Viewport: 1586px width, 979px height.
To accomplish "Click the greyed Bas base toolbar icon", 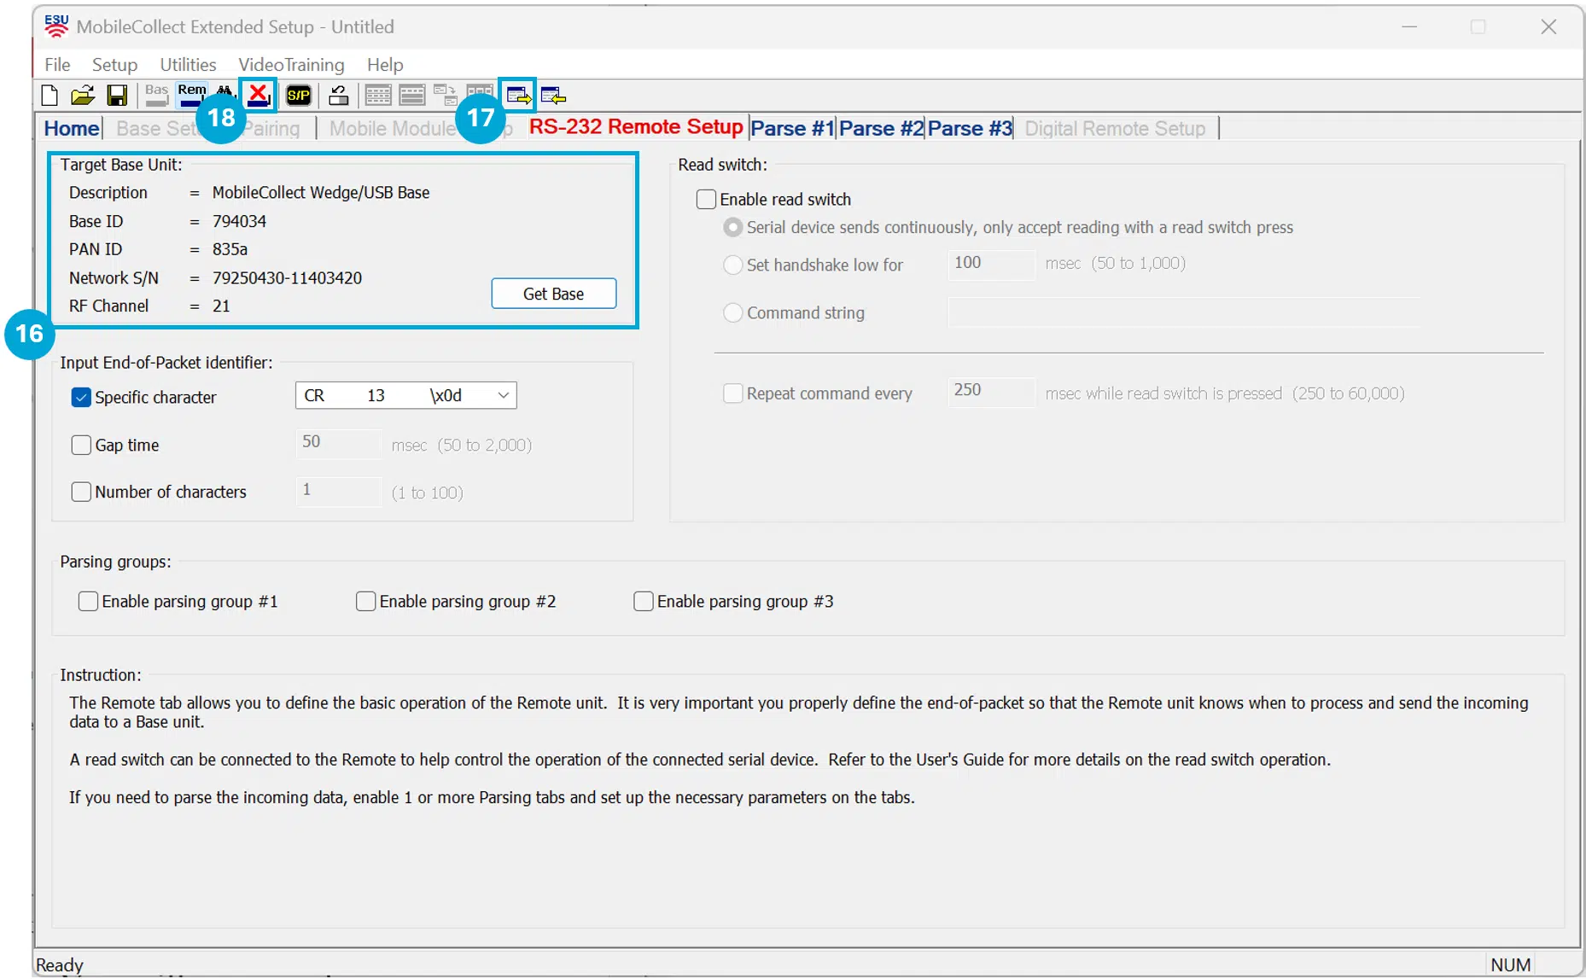I will pos(156,95).
